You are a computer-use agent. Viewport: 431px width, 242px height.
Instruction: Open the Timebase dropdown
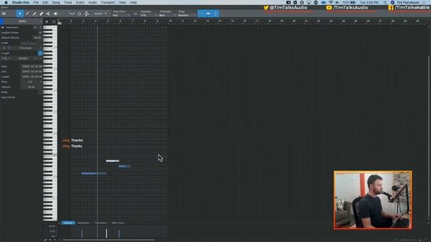[168, 15]
